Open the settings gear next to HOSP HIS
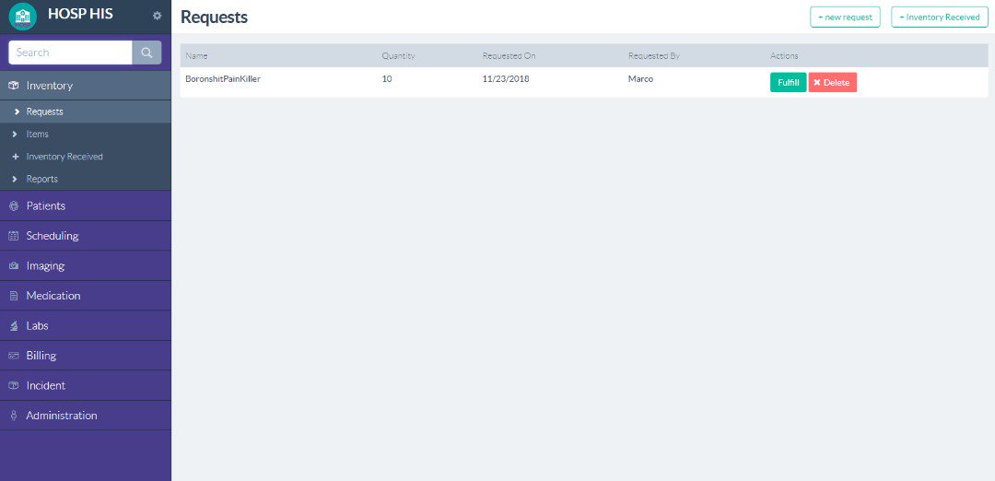The image size is (995, 481). click(x=158, y=16)
